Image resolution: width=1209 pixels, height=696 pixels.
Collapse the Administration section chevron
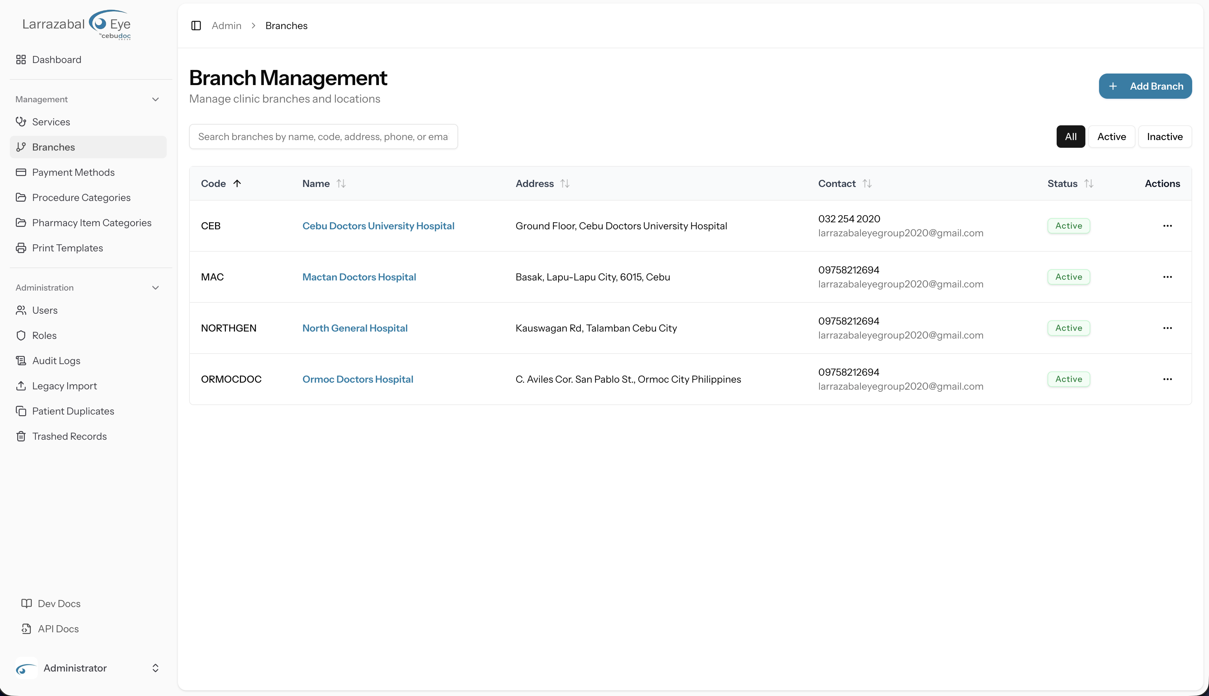tap(156, 288)
